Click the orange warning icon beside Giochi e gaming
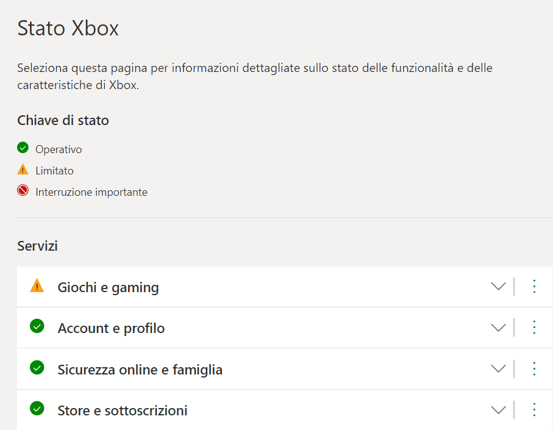The width and height of the screenshot is (553, 430). 37,285
